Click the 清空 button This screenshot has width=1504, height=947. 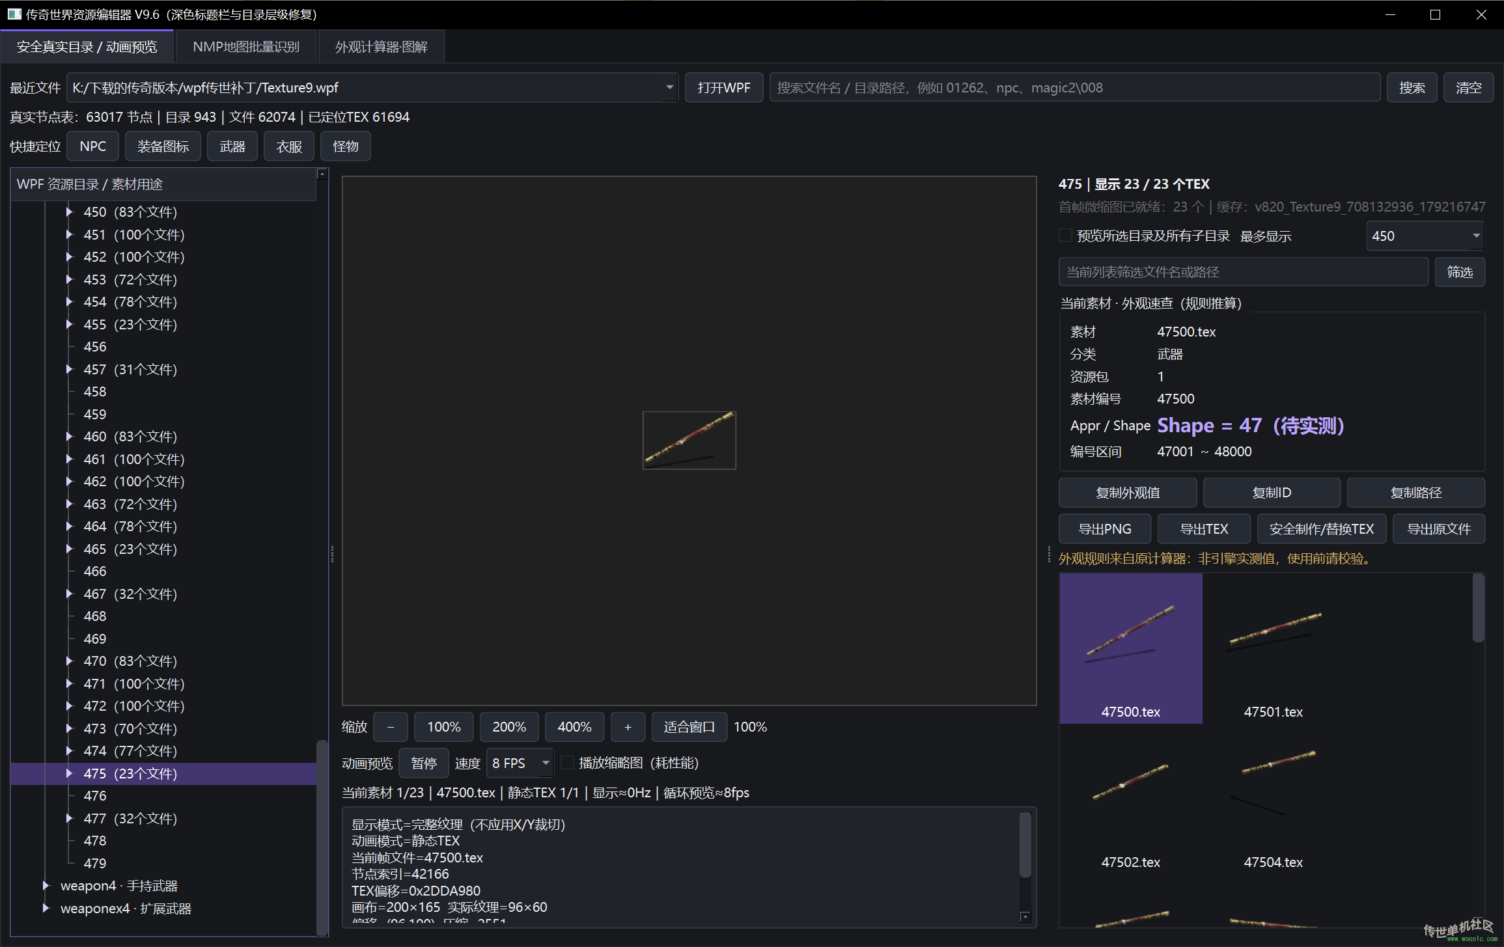(x=1468, y=87)
